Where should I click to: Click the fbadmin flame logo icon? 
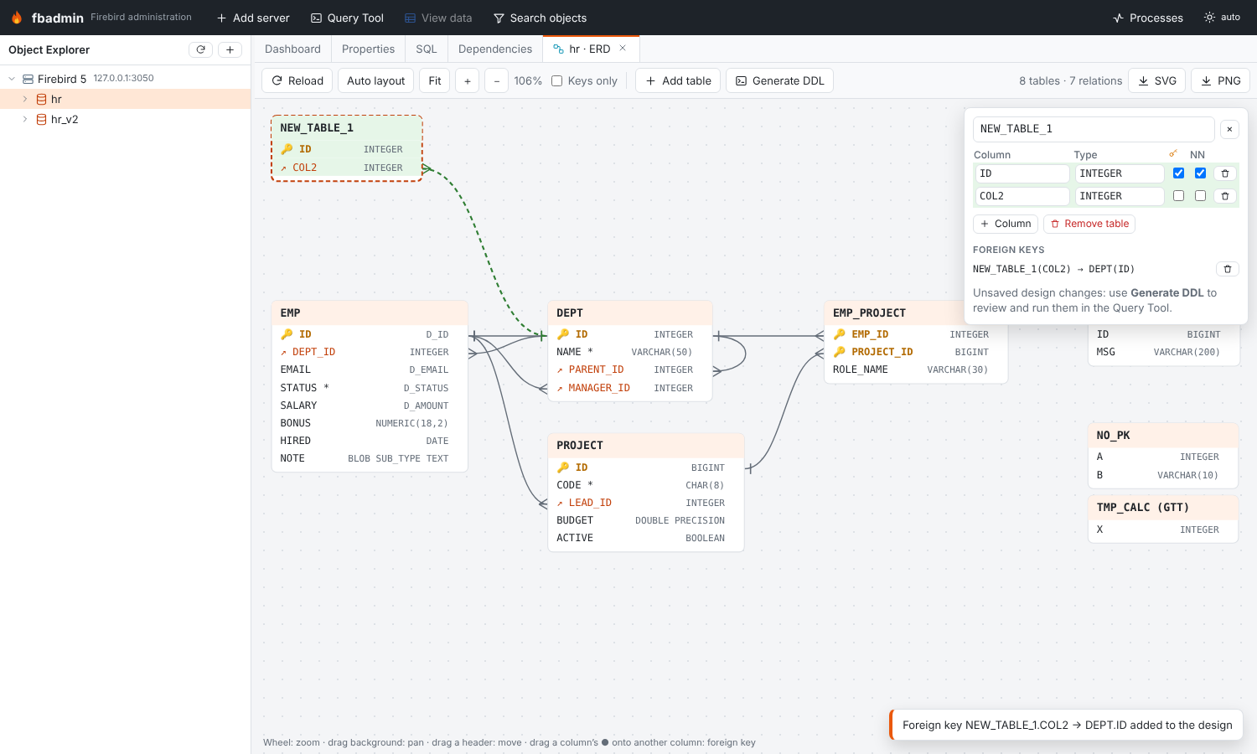tap(17, 18)
